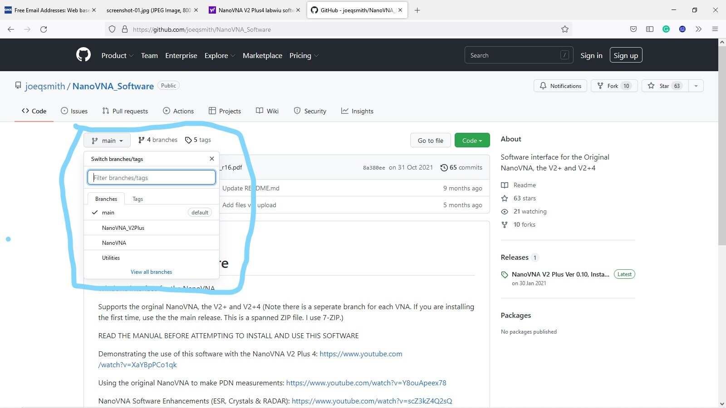Open the Enterprise page
This screenshot has width=726, height=408.
[181, 55]
